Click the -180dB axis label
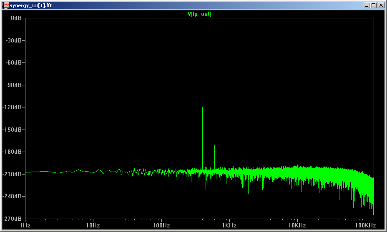The width and height of the screenshot is (387, 232). pyautogui.click(x=13, y=152)
